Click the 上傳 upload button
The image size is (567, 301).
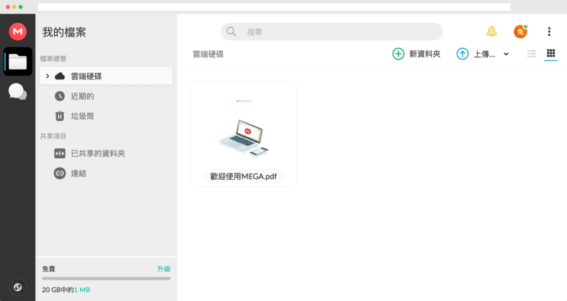pos(476,54)
